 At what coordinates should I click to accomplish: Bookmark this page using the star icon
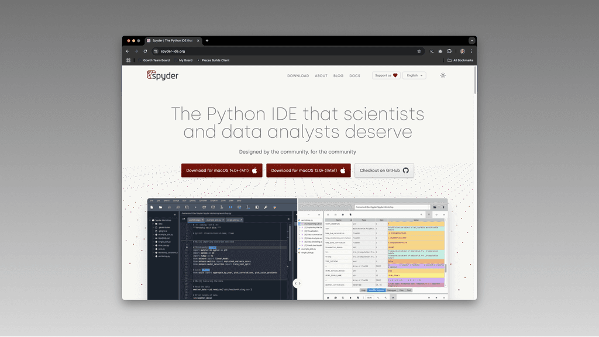[x=419, y=51]
